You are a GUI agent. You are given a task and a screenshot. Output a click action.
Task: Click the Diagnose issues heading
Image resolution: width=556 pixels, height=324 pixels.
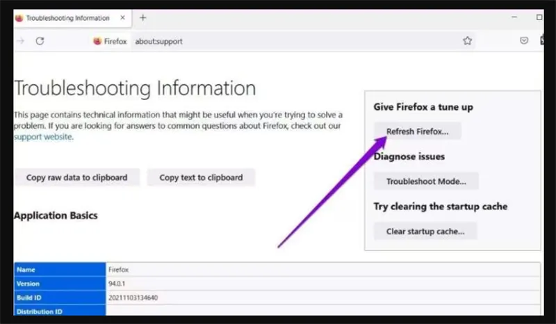[409, 156]
